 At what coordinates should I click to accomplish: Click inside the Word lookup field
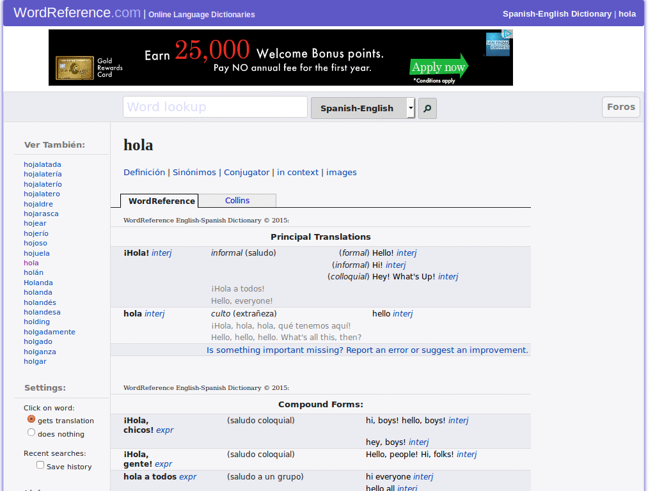[x=215, y=107]
